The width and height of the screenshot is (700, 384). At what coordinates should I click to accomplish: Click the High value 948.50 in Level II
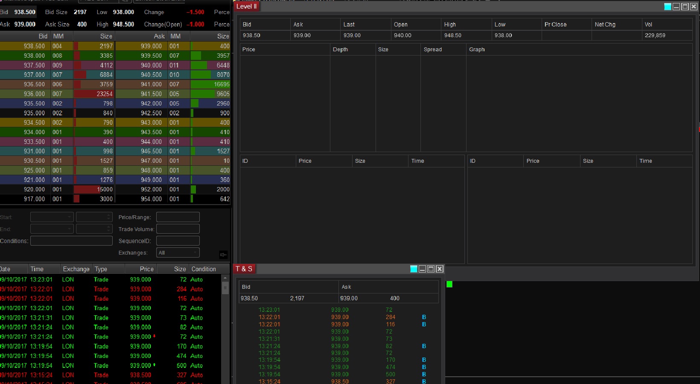(x=452, y=35)
